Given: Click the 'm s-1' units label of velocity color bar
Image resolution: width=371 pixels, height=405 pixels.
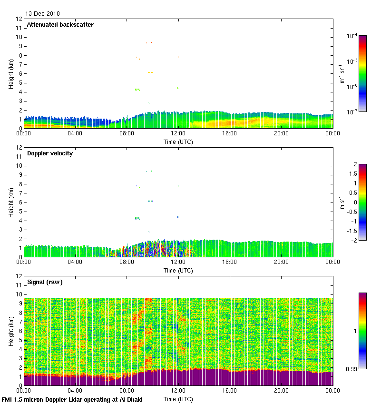Looking at the screenshot, I should 342,203.
